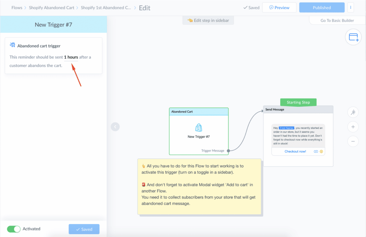Viewport: 366px width, 237px height.
Task: Open Flows in breadcrumb
Action: (x=17, y=8)
